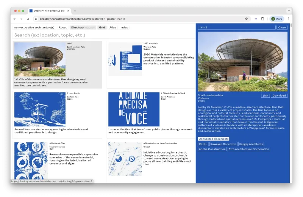Click the Download button in detail panel
The height and width of the screenshot is (197, 303).
tap(279, 95)
